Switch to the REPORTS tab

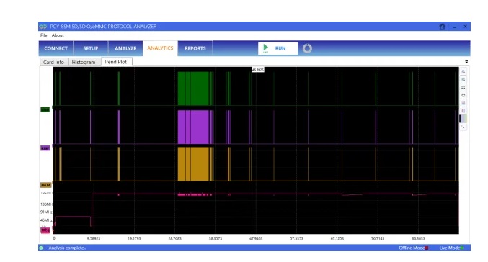click(x=195, y=48)
